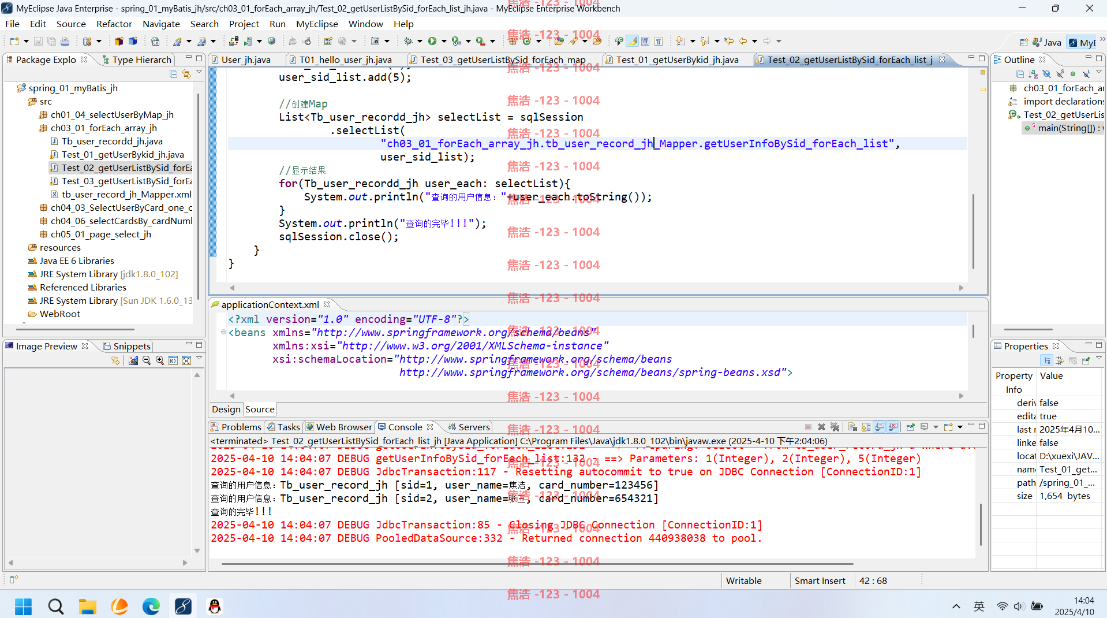
Task: Toggle Show Console on standard error change
Action: [893, 427]
